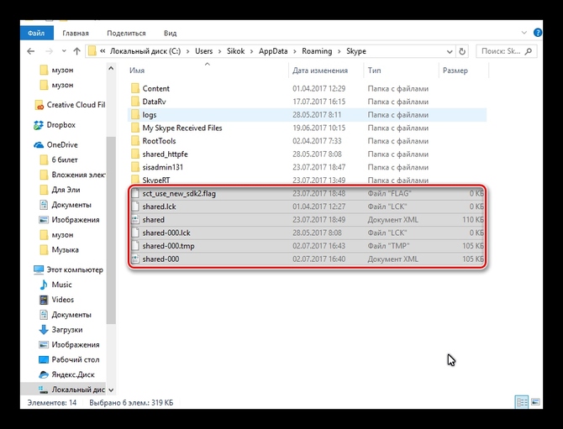Open recent locations dropdown arrow
The height and width of the screenshot is (429, 563).
tap(64, 51)
